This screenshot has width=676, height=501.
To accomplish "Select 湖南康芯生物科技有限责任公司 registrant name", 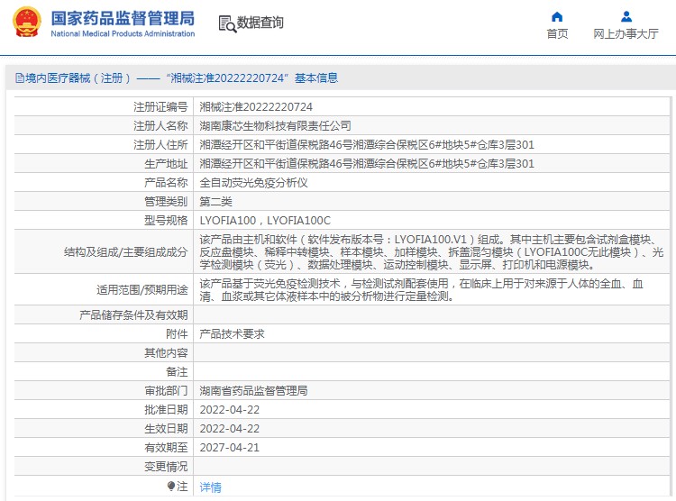I will coord(275,126).
